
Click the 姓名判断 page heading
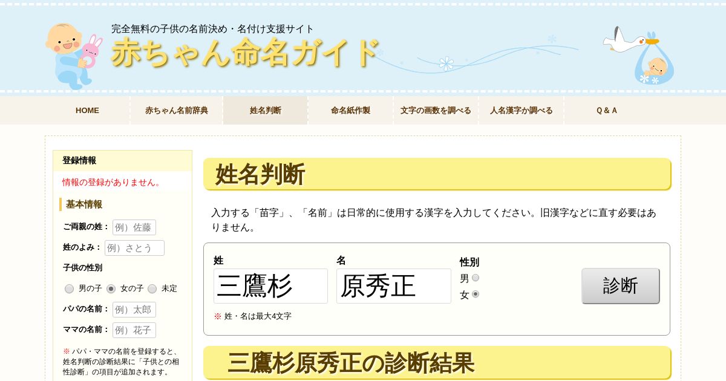[x=260, y=174]
